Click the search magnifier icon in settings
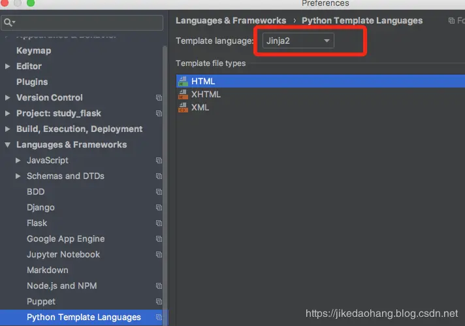The width and height of the screenshot is (465, 326). pyautogui.click(x=9, y=22)
